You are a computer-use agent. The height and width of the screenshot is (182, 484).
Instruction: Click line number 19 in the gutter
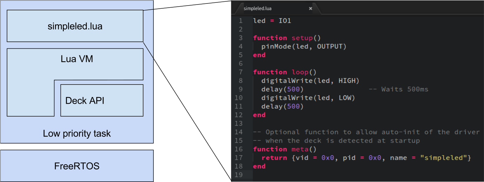pyautogui.click(x=239, y=175)
